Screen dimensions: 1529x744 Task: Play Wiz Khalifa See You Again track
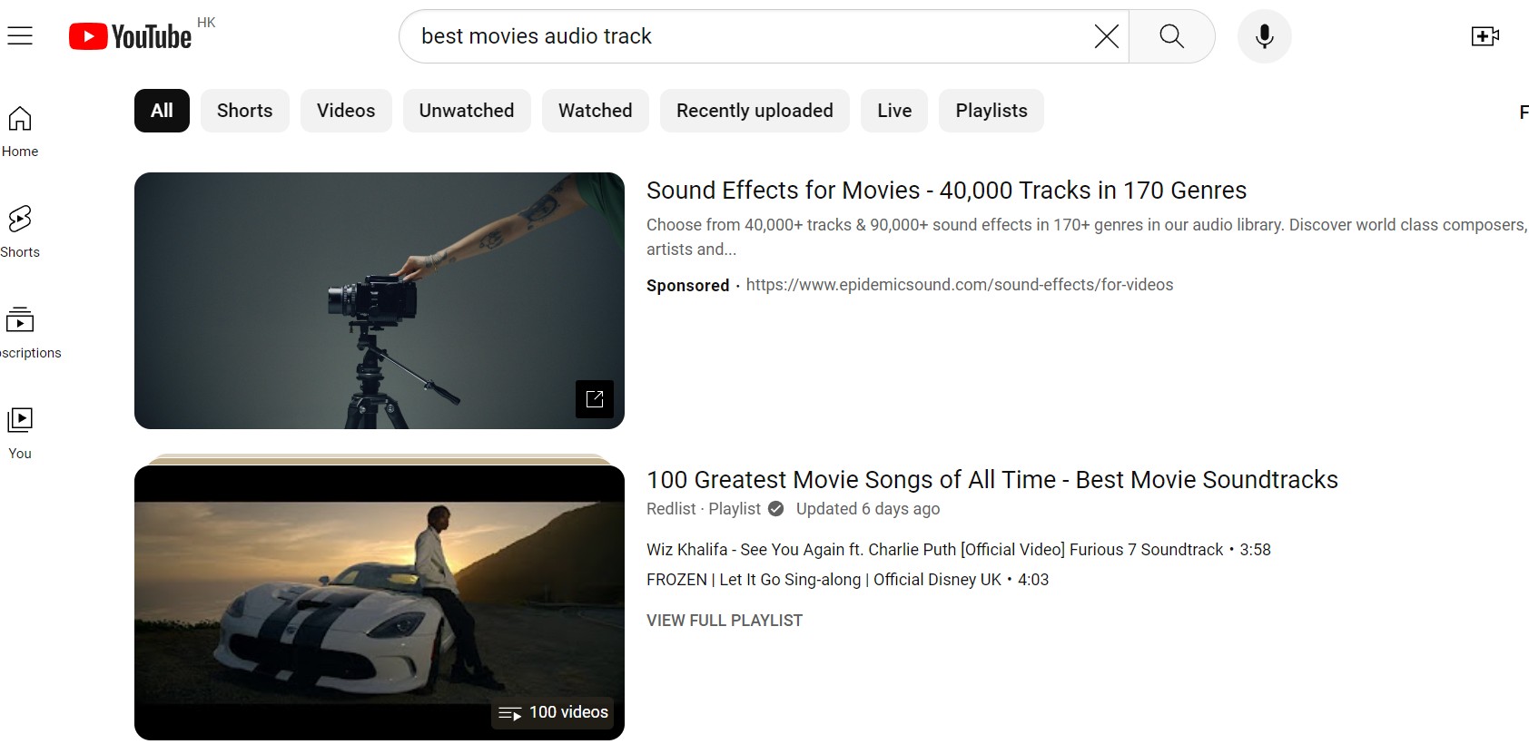(959, 550)
